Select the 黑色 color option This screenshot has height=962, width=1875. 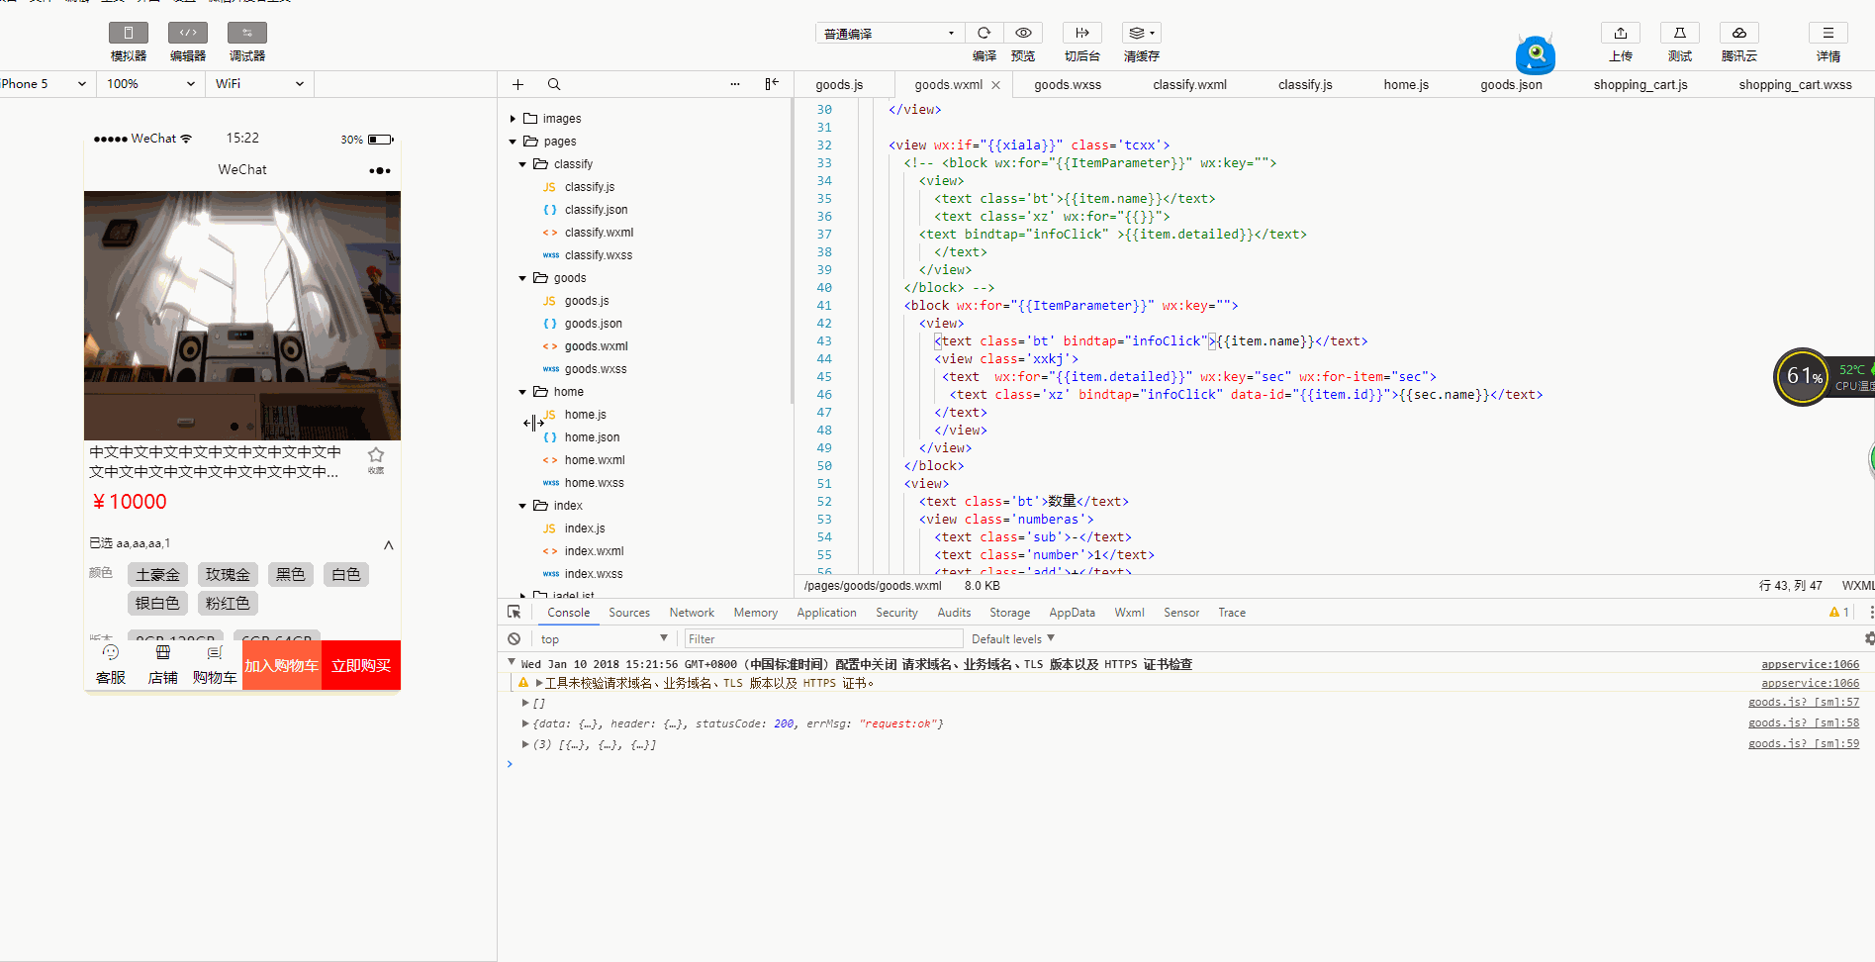coord(291,575)
